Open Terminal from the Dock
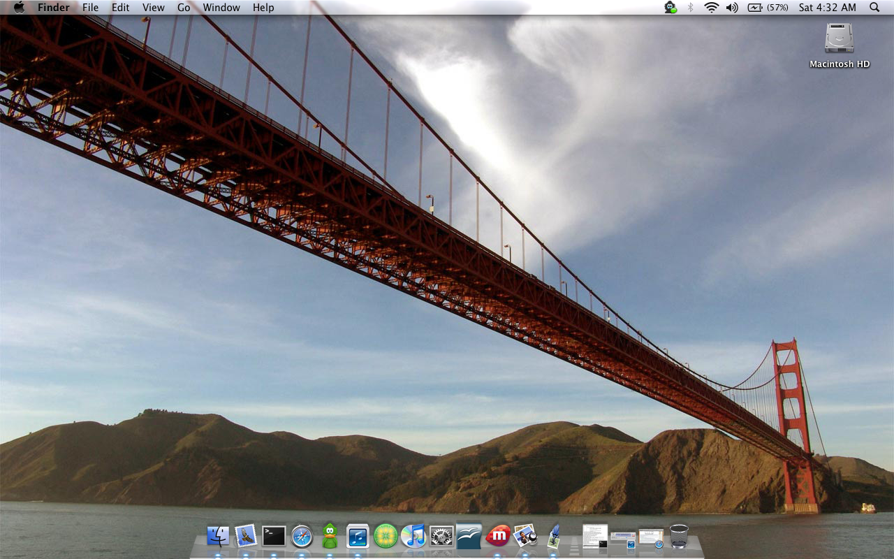The image size is (894, 559). pos(274,536)
